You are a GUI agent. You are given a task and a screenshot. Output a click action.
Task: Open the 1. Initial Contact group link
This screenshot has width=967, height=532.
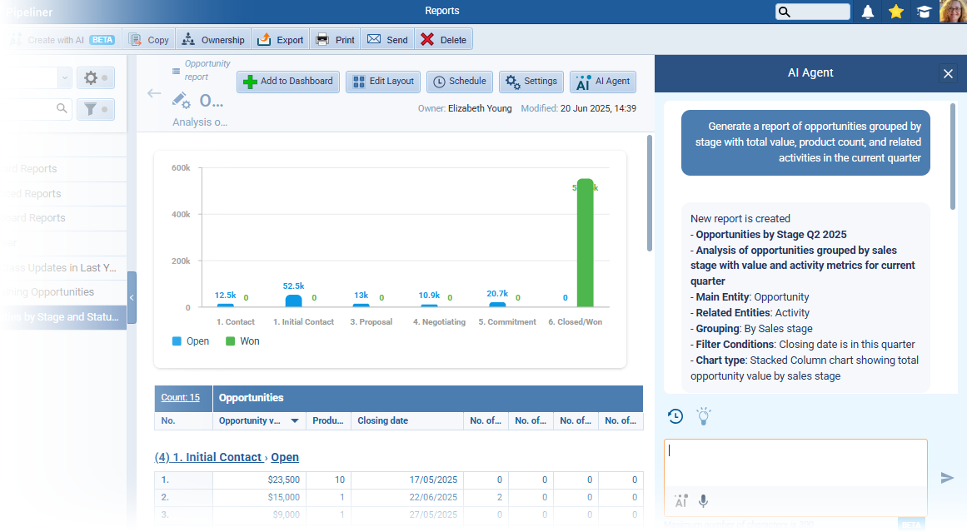[217, 457]
